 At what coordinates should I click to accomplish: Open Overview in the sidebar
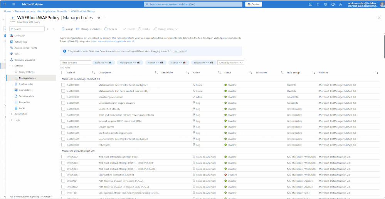click(19, 36)
